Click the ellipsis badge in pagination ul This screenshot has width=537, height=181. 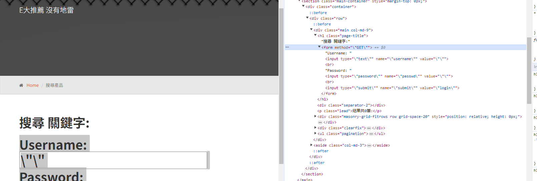click(x=371, y=134)
